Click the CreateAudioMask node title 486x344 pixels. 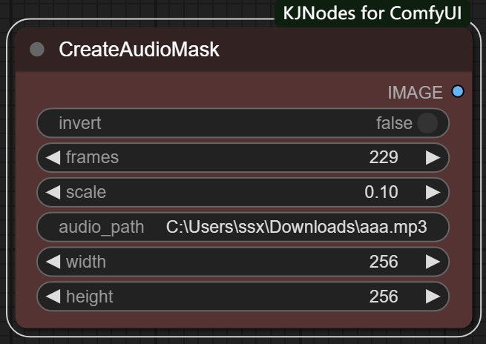tap(139, 50)
